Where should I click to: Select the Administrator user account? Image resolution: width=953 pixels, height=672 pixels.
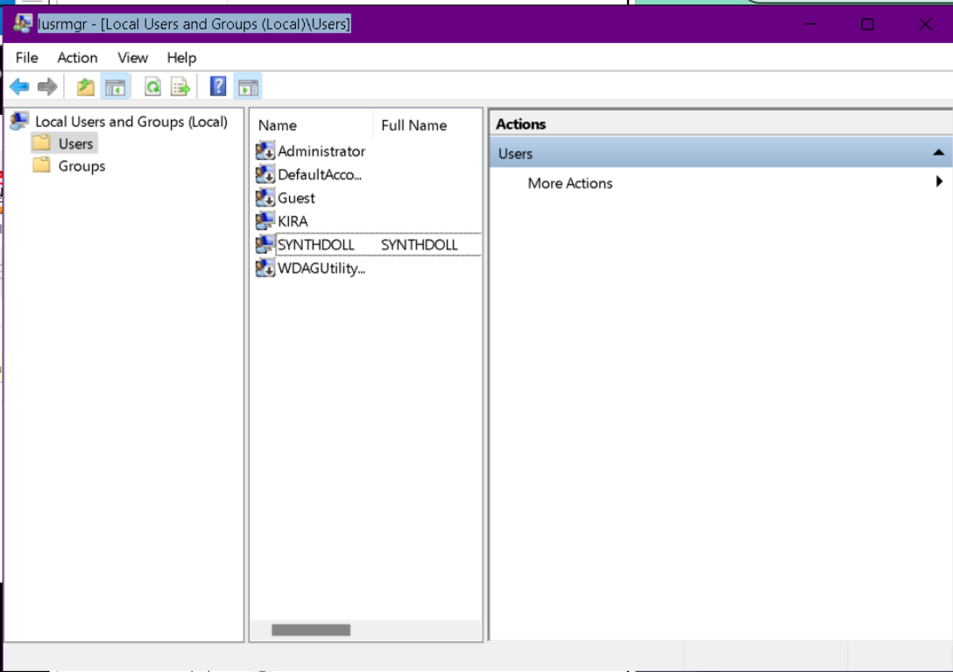click(321, 151)
